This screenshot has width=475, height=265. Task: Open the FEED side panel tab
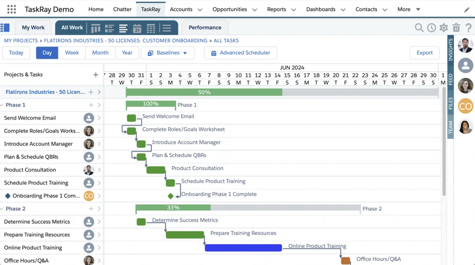pyautogui.click(x=450, y=79)
